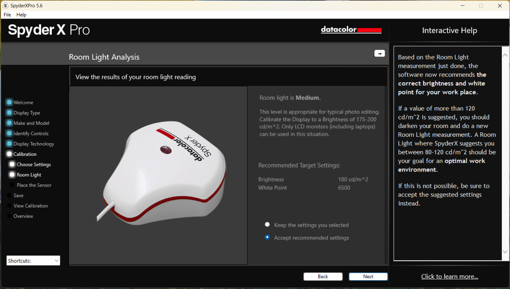Minimize the SpyderXPro window

pos(463,5)
